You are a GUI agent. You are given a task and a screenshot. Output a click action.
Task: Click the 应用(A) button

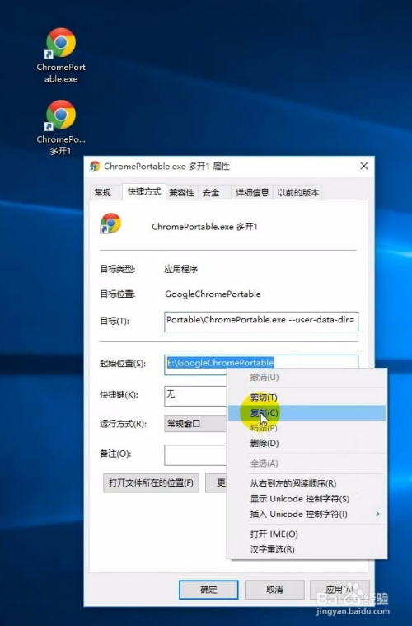point(339,589)
